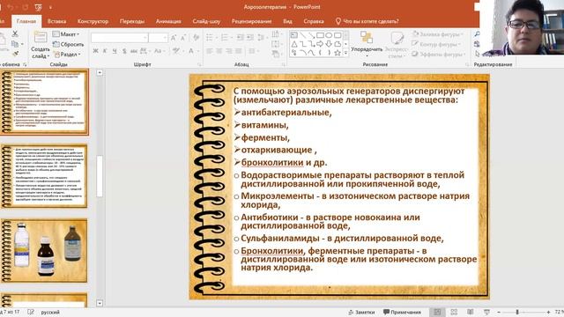Select the Star shape in gallery
Viewport: 564px width, 317px height.
pyautogui.click(x=338, y=53)
